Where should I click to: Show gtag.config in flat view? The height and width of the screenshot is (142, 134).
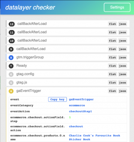(x=113, y=74)
